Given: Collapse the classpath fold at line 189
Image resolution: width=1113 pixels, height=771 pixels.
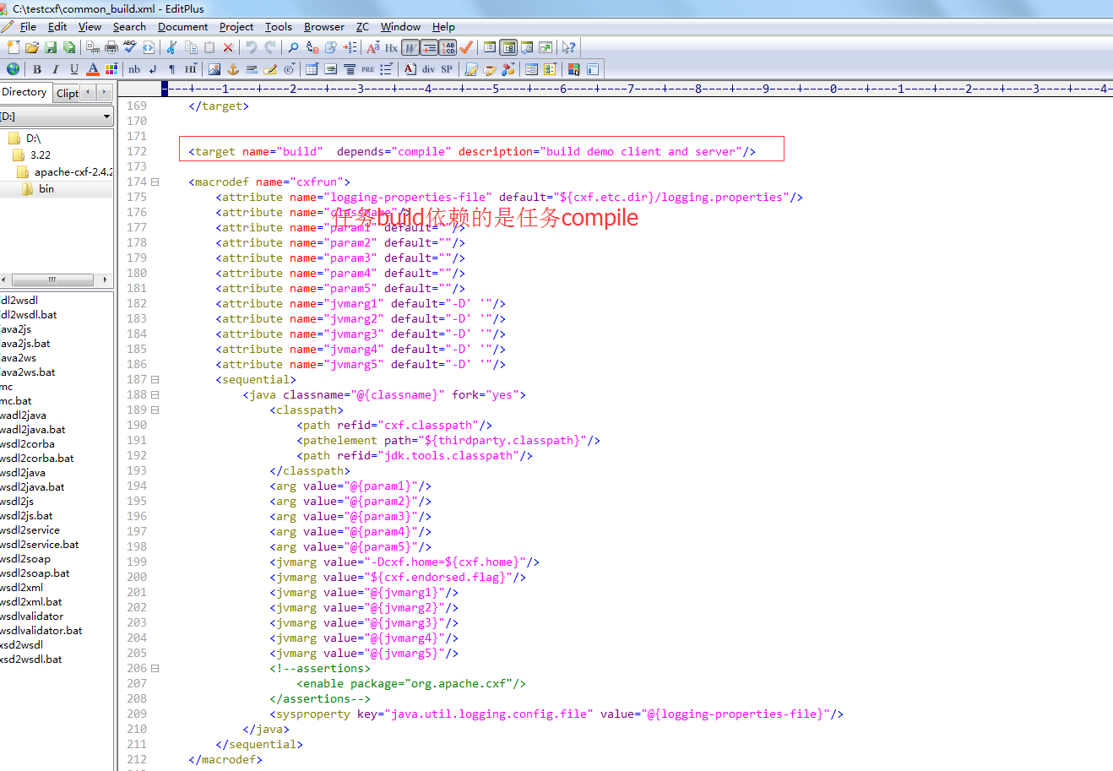Looking at the screenshot, I should point(155,410).
